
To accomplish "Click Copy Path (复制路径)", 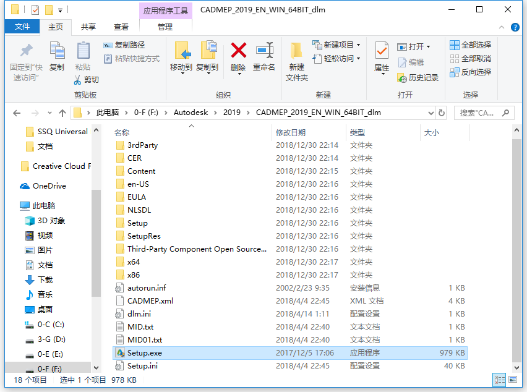I will 124,45.
